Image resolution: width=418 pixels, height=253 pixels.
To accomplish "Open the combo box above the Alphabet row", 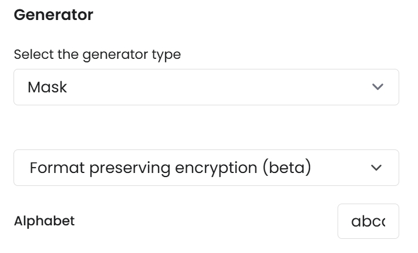I will [205, 168].
